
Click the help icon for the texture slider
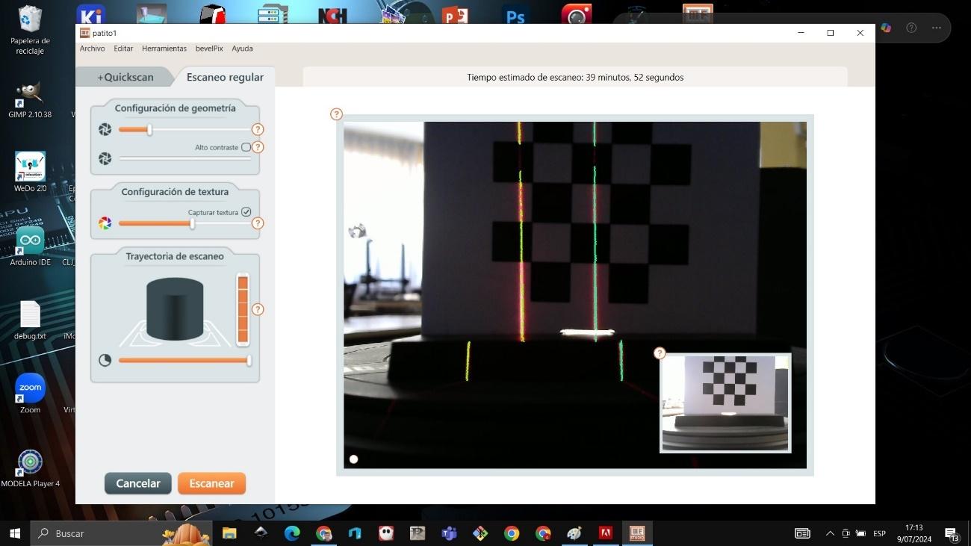click(258, 223)
